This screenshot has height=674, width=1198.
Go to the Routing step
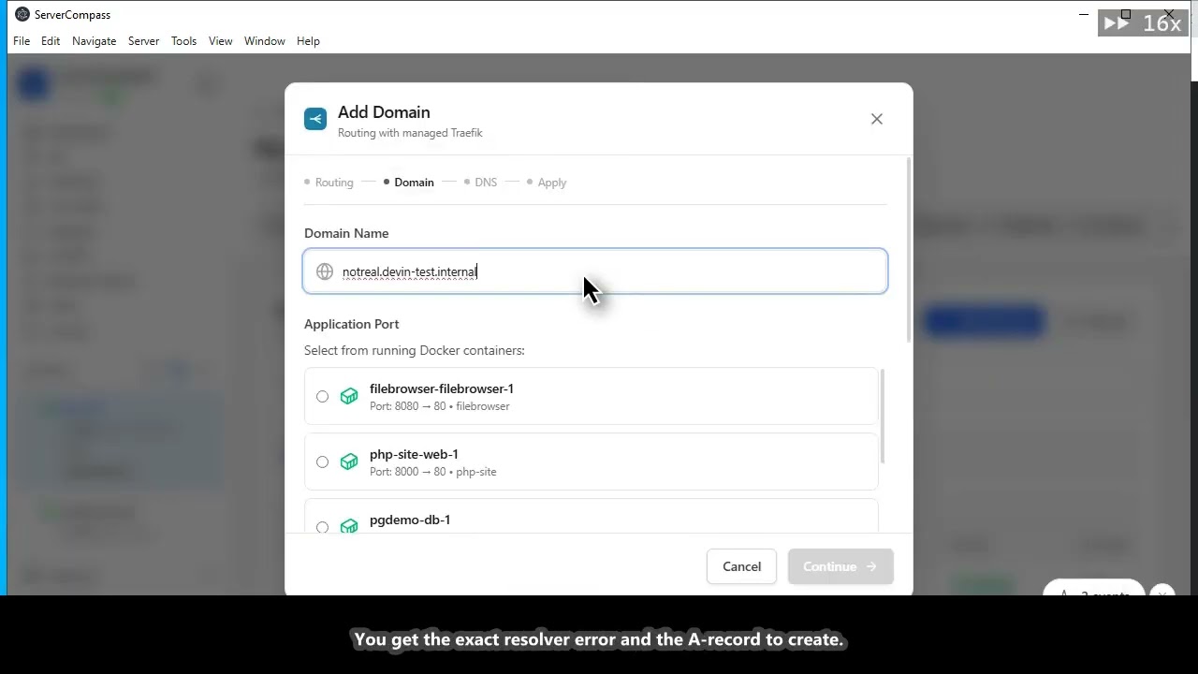(329, 183)
